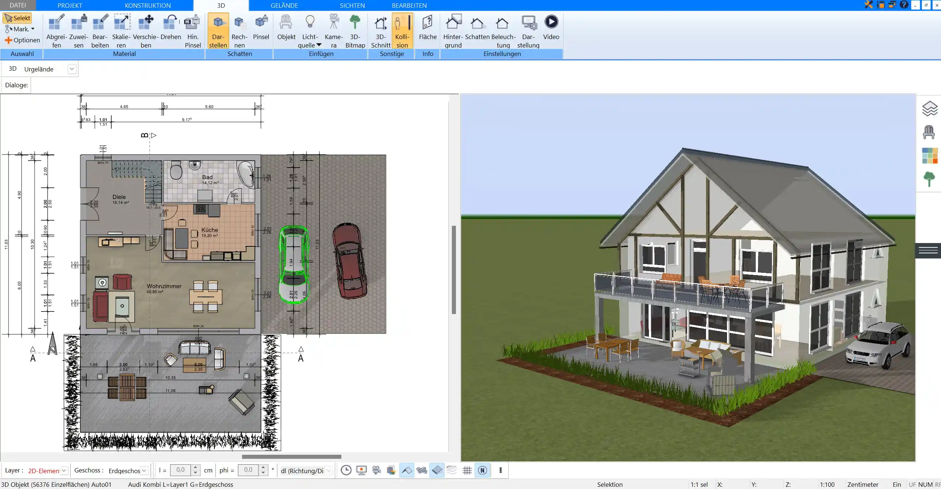Switch to the SICHTEN tab
941x489 pixels.
(x=352, y=5)
